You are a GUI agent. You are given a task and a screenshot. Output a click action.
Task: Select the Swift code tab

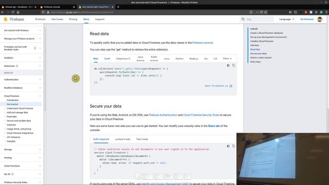107,59
